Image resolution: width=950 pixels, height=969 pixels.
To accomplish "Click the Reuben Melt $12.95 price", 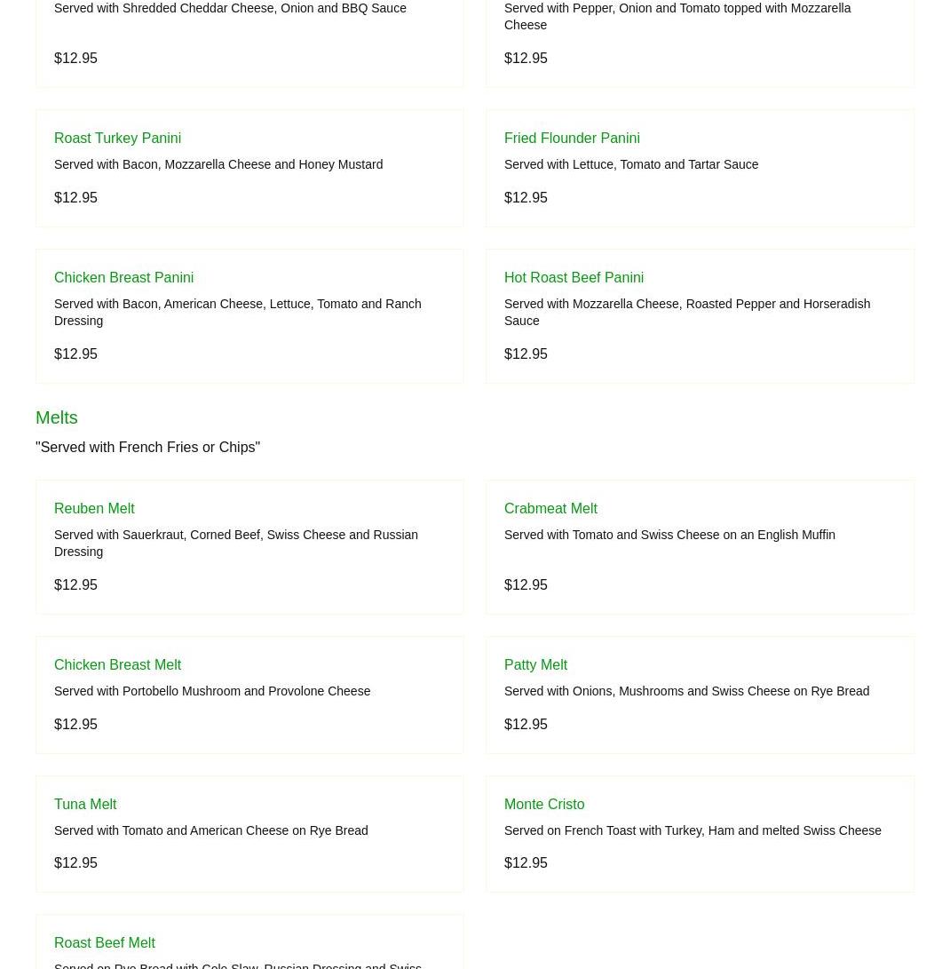I will point(75,585).
